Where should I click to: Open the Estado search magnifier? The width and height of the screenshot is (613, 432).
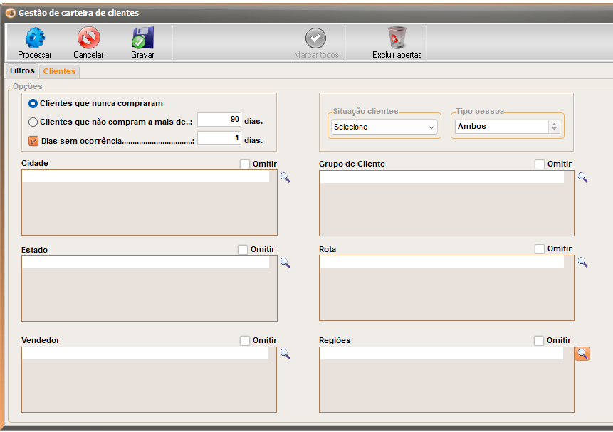pos(285,263)
